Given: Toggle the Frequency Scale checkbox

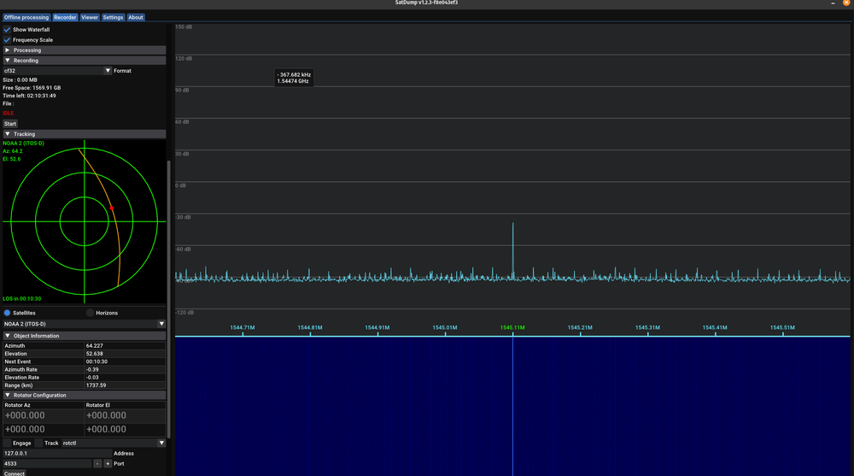Looking at the screenshot, I should (8, 39).
